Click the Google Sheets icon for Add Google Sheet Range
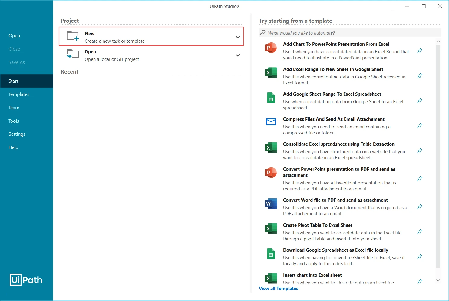 [x=271, y=98]
